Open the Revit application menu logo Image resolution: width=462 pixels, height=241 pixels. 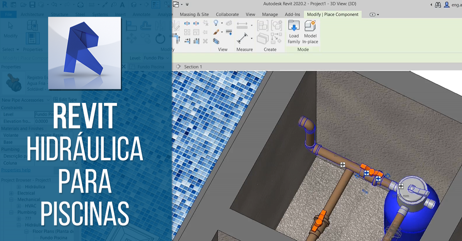(5, 5)
